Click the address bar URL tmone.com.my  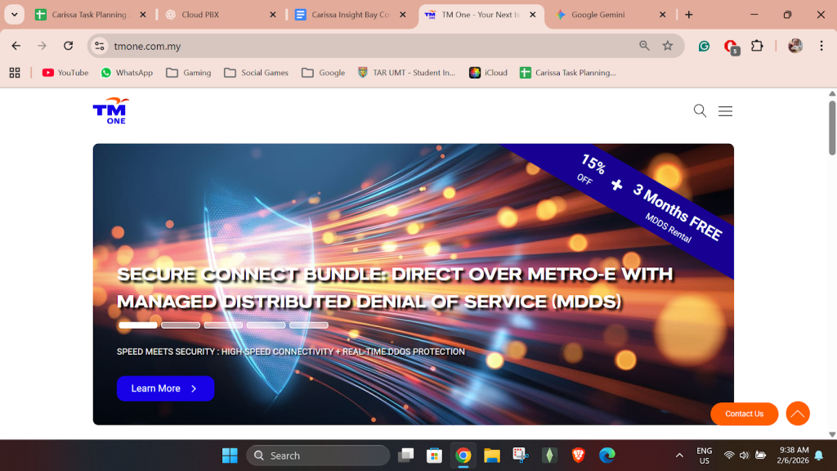click(x=147, y=47)
